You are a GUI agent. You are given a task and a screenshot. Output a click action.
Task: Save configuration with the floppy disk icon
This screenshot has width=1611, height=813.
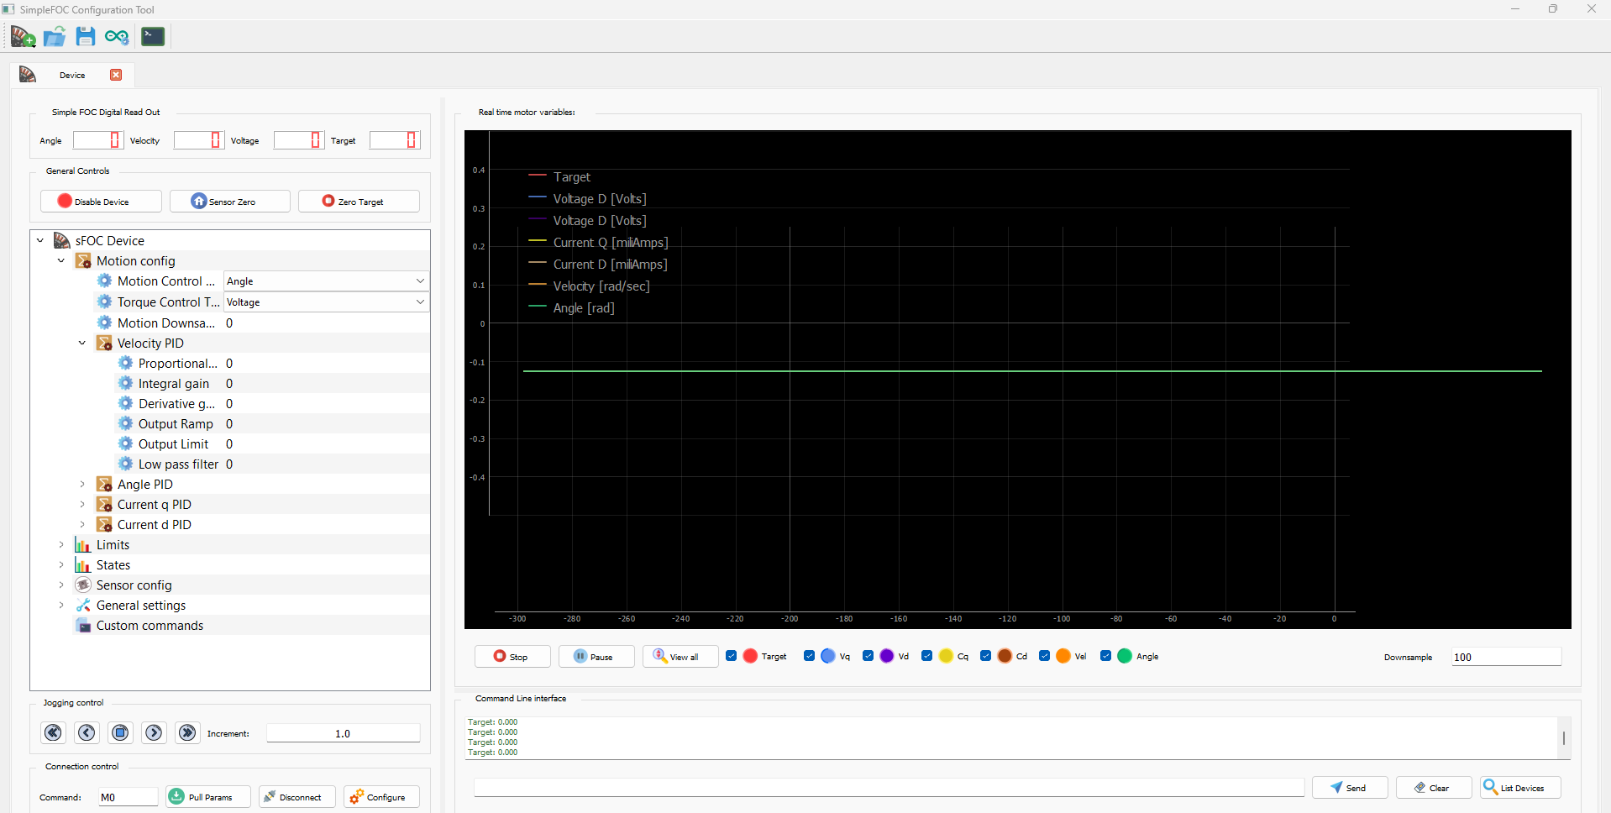86,36
